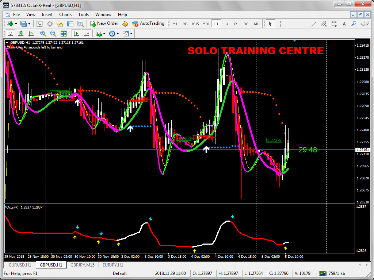Open the Charts menu
Viewport: 374px width, 280px height.
pos(65,15)
